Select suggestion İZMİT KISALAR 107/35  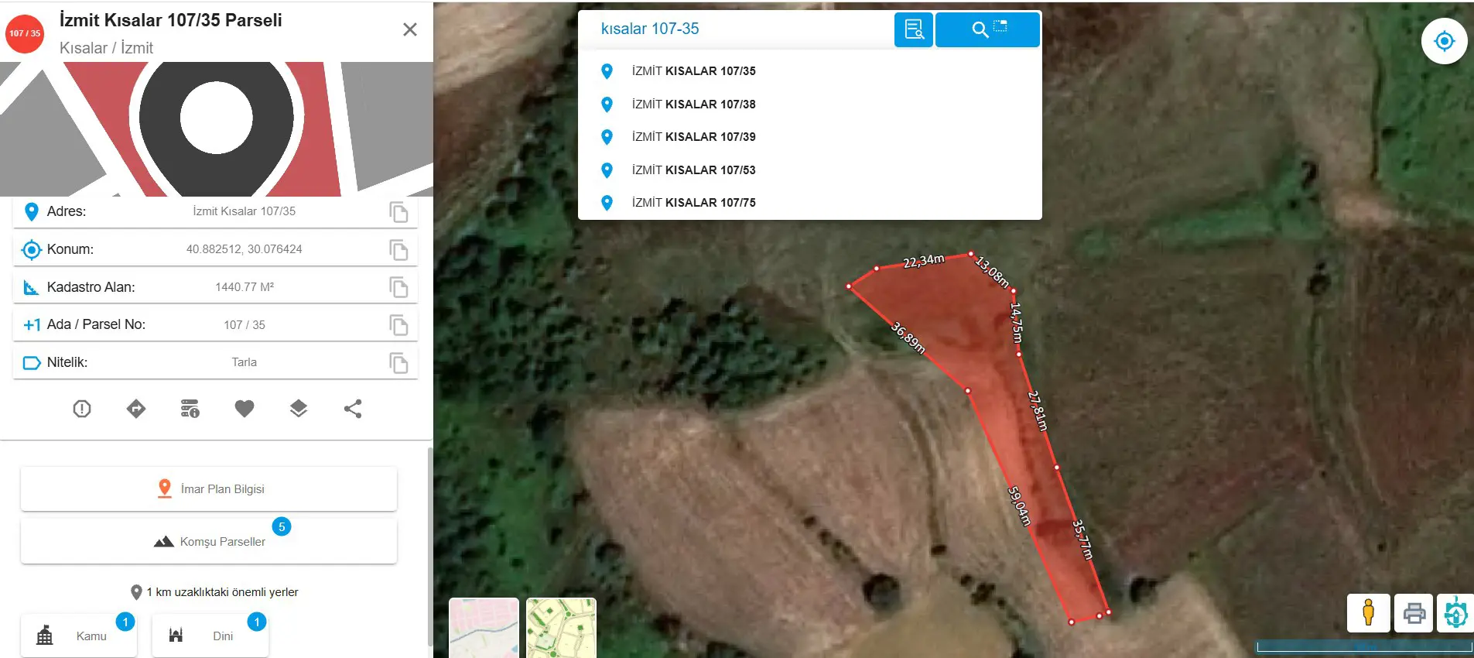pos(809,71)
